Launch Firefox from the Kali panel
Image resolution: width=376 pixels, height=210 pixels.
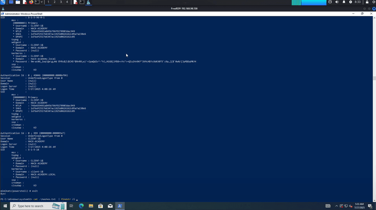click(x=31, y=2)
